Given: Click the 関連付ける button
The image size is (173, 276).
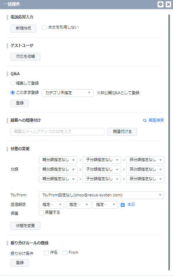Looking at the screenshot, I should tap(122, 132).
